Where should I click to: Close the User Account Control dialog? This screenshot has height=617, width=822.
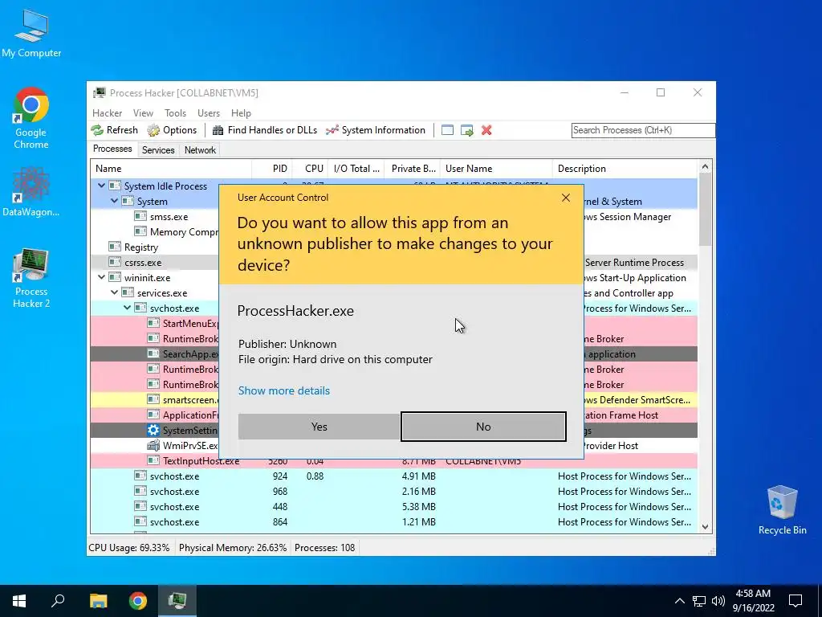pyautogui.click(x=566, y=198)
